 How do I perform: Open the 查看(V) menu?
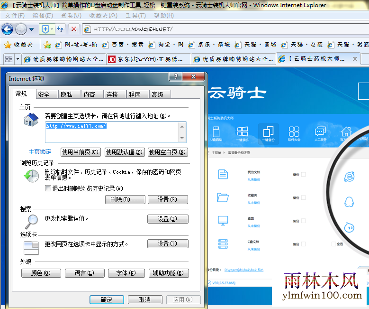(72, 16)
